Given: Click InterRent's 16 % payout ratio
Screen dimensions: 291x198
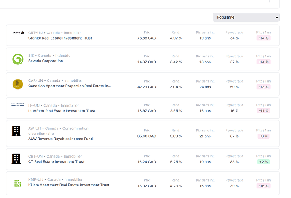Looking at the screenshot, I should click(234, 111).
